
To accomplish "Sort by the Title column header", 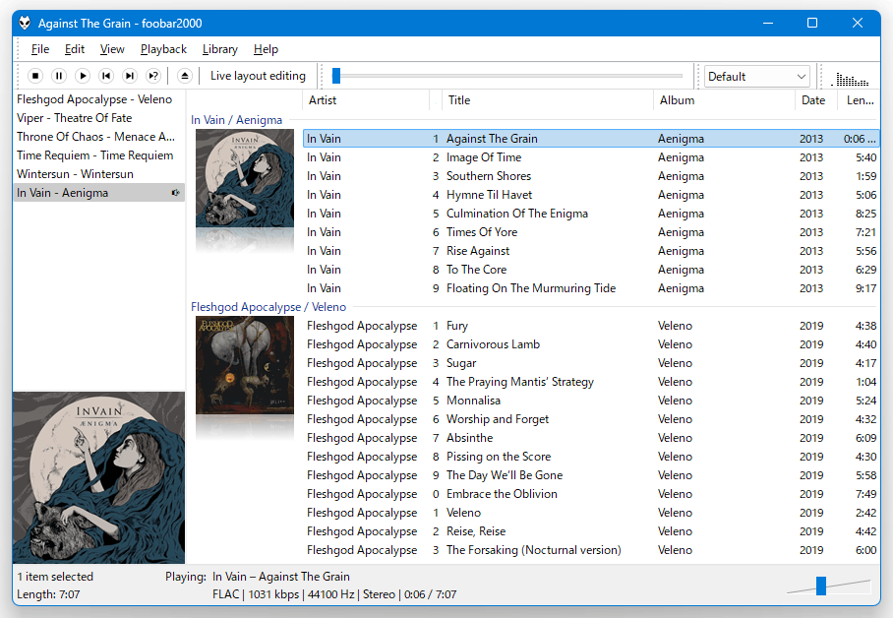I will tap(548, 100).
